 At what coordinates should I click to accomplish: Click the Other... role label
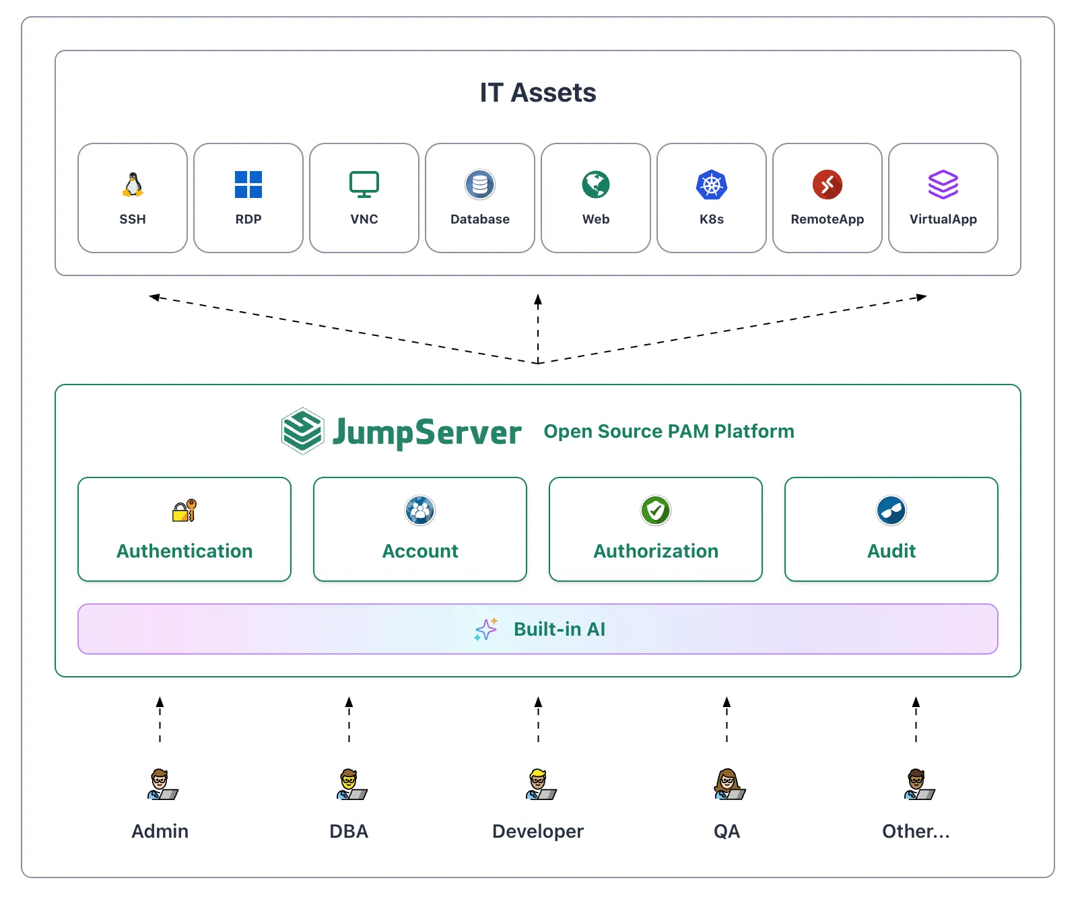tap(916, 831)
